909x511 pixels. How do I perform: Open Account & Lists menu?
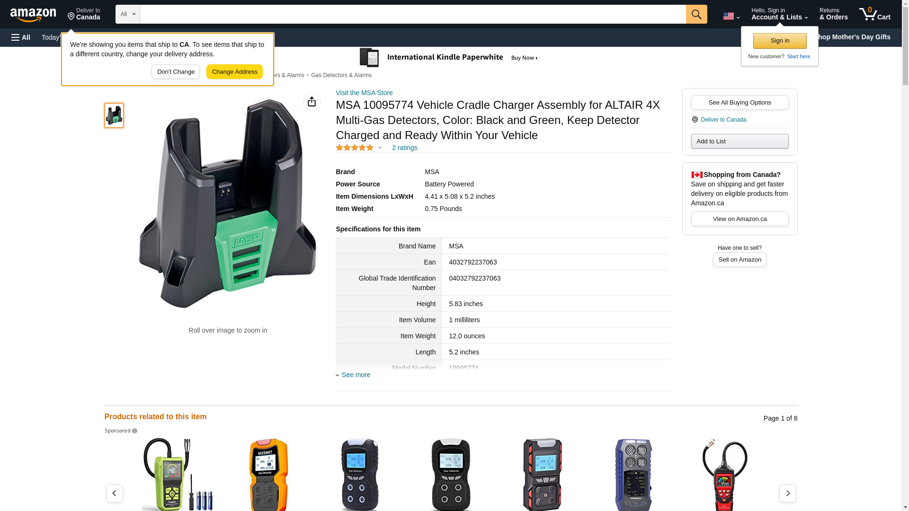(779, 14)
